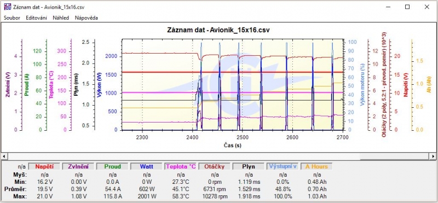Toggle the Otáčky series button
The image size is (438, 203).
pyautogui.click(x=214, y=167)
